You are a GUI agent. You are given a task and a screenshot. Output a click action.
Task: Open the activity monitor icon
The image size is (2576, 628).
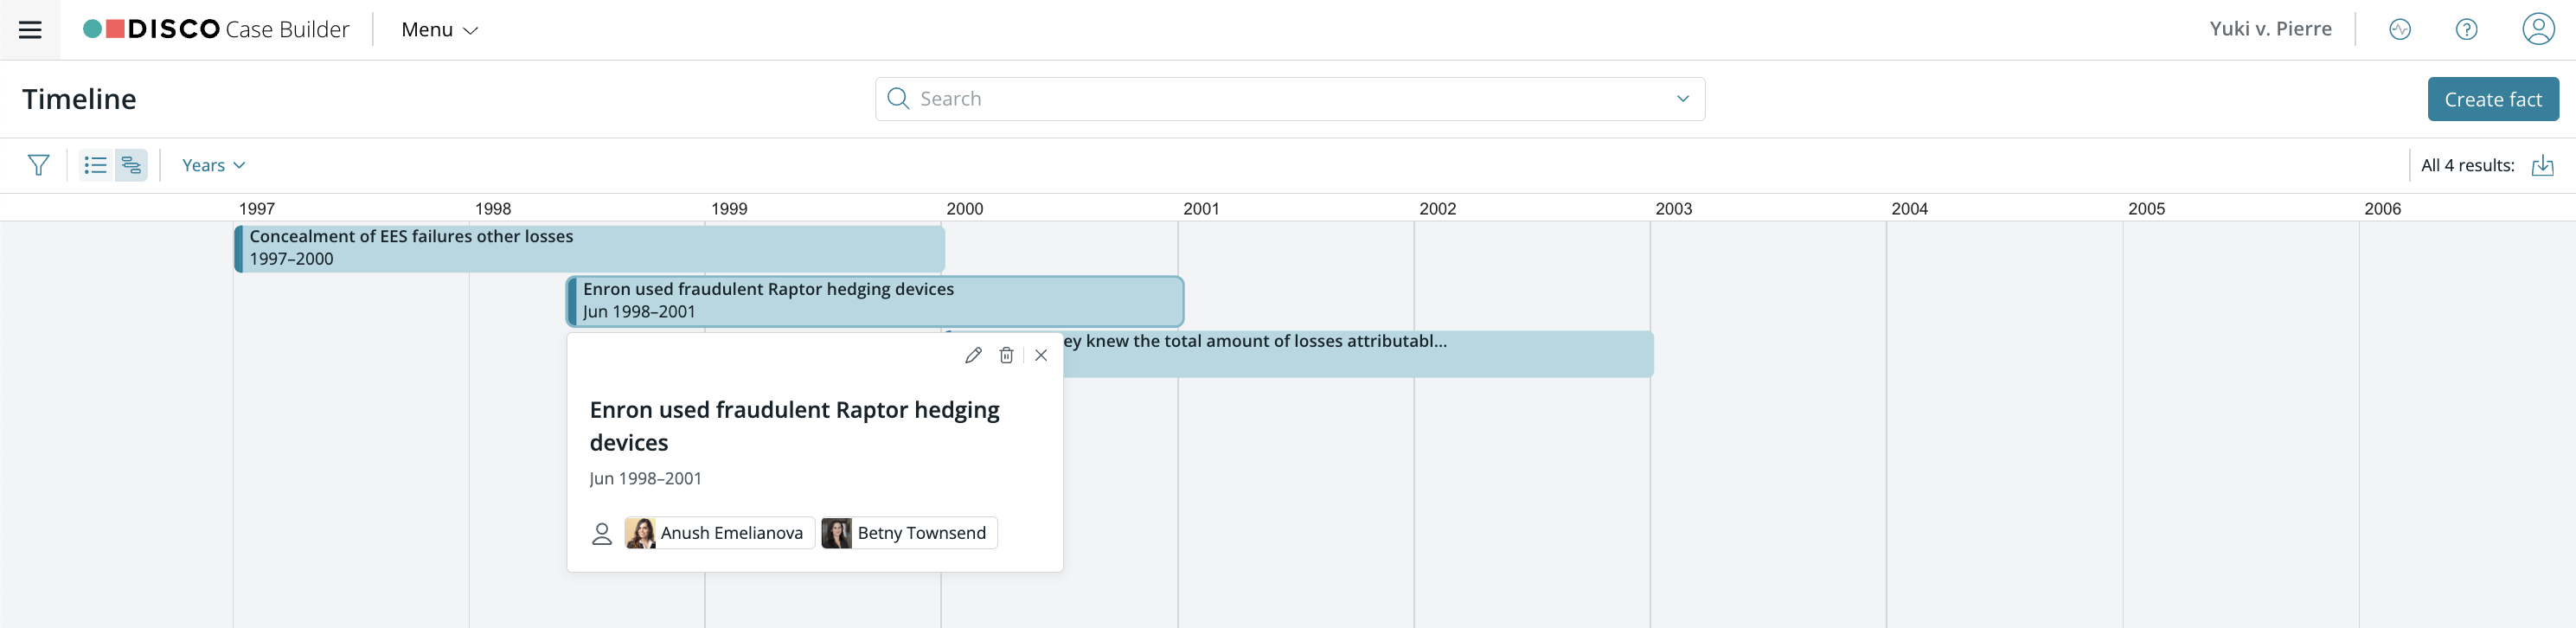(2399, 30)
